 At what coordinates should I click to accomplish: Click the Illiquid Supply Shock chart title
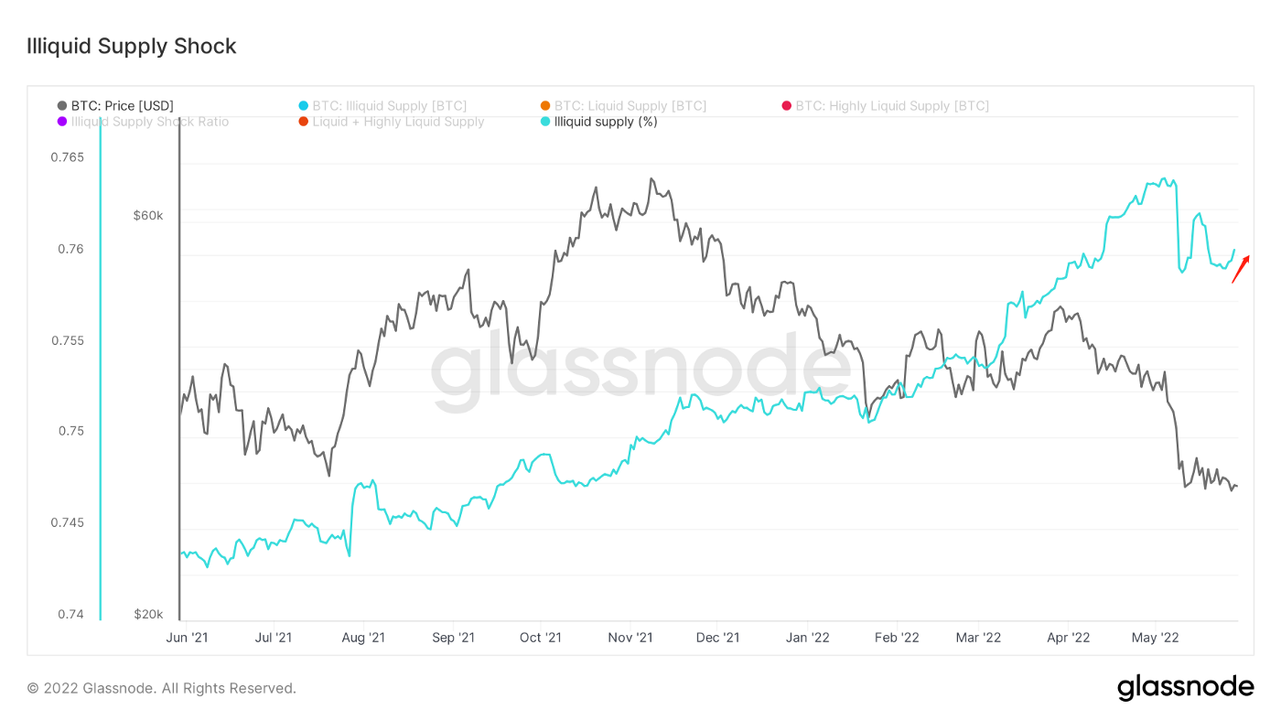132,47
